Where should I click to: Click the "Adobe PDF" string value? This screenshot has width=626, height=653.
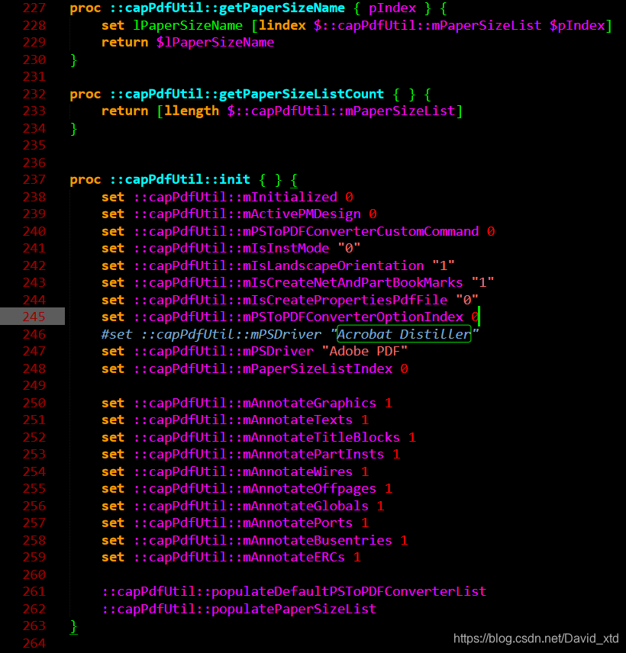365,351
